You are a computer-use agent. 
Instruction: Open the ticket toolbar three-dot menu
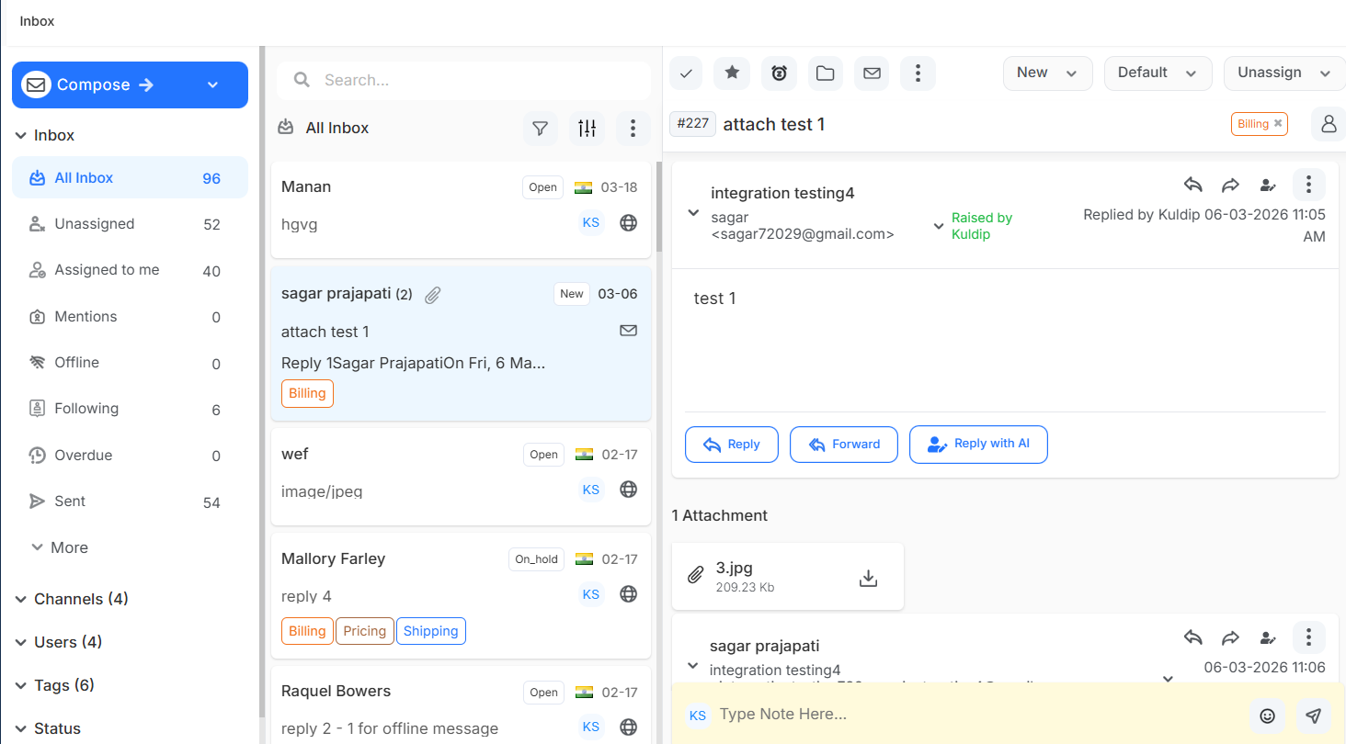tap(918, 73)
